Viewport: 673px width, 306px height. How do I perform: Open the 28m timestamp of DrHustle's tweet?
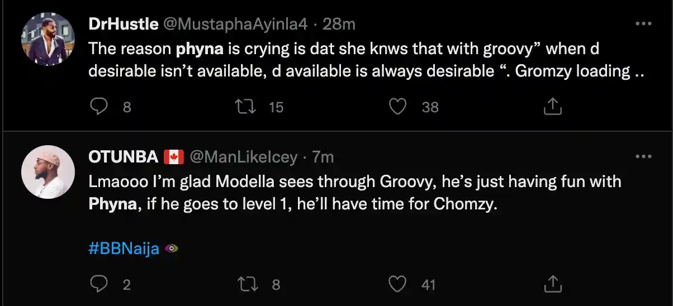(339, 24)
